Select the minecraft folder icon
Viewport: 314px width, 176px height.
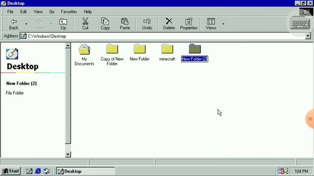coord(167,48)
